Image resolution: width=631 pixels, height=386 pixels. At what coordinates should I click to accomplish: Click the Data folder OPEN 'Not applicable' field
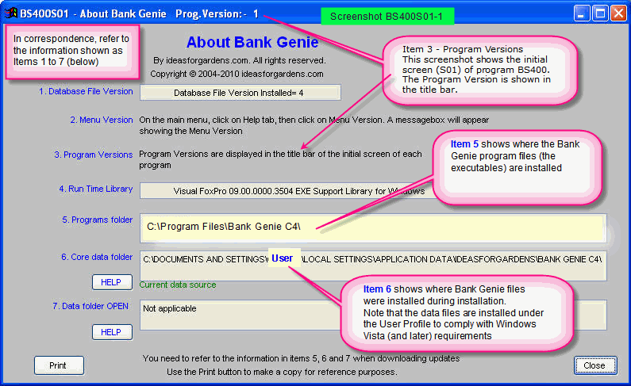click(x=373, y=315)
